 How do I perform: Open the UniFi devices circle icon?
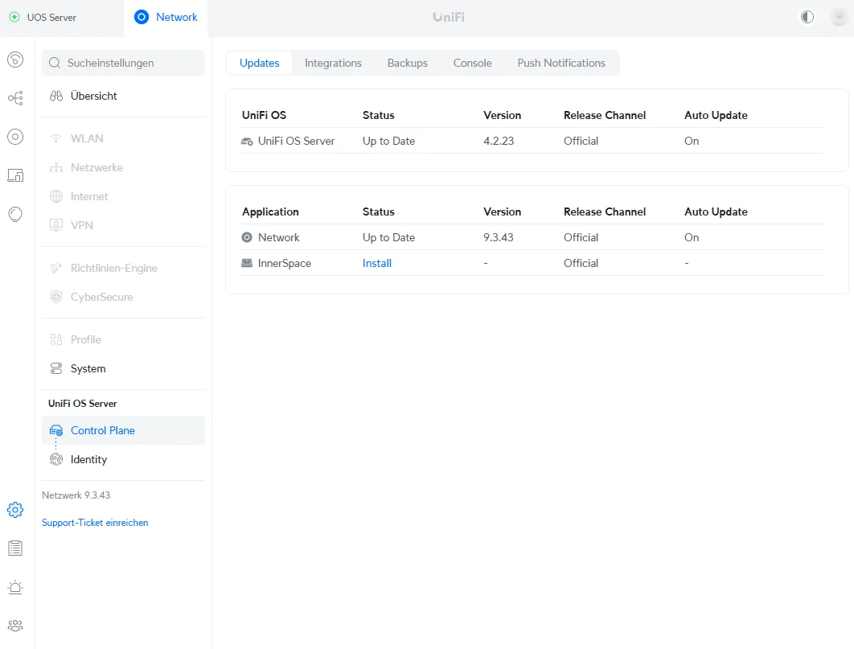15,137
